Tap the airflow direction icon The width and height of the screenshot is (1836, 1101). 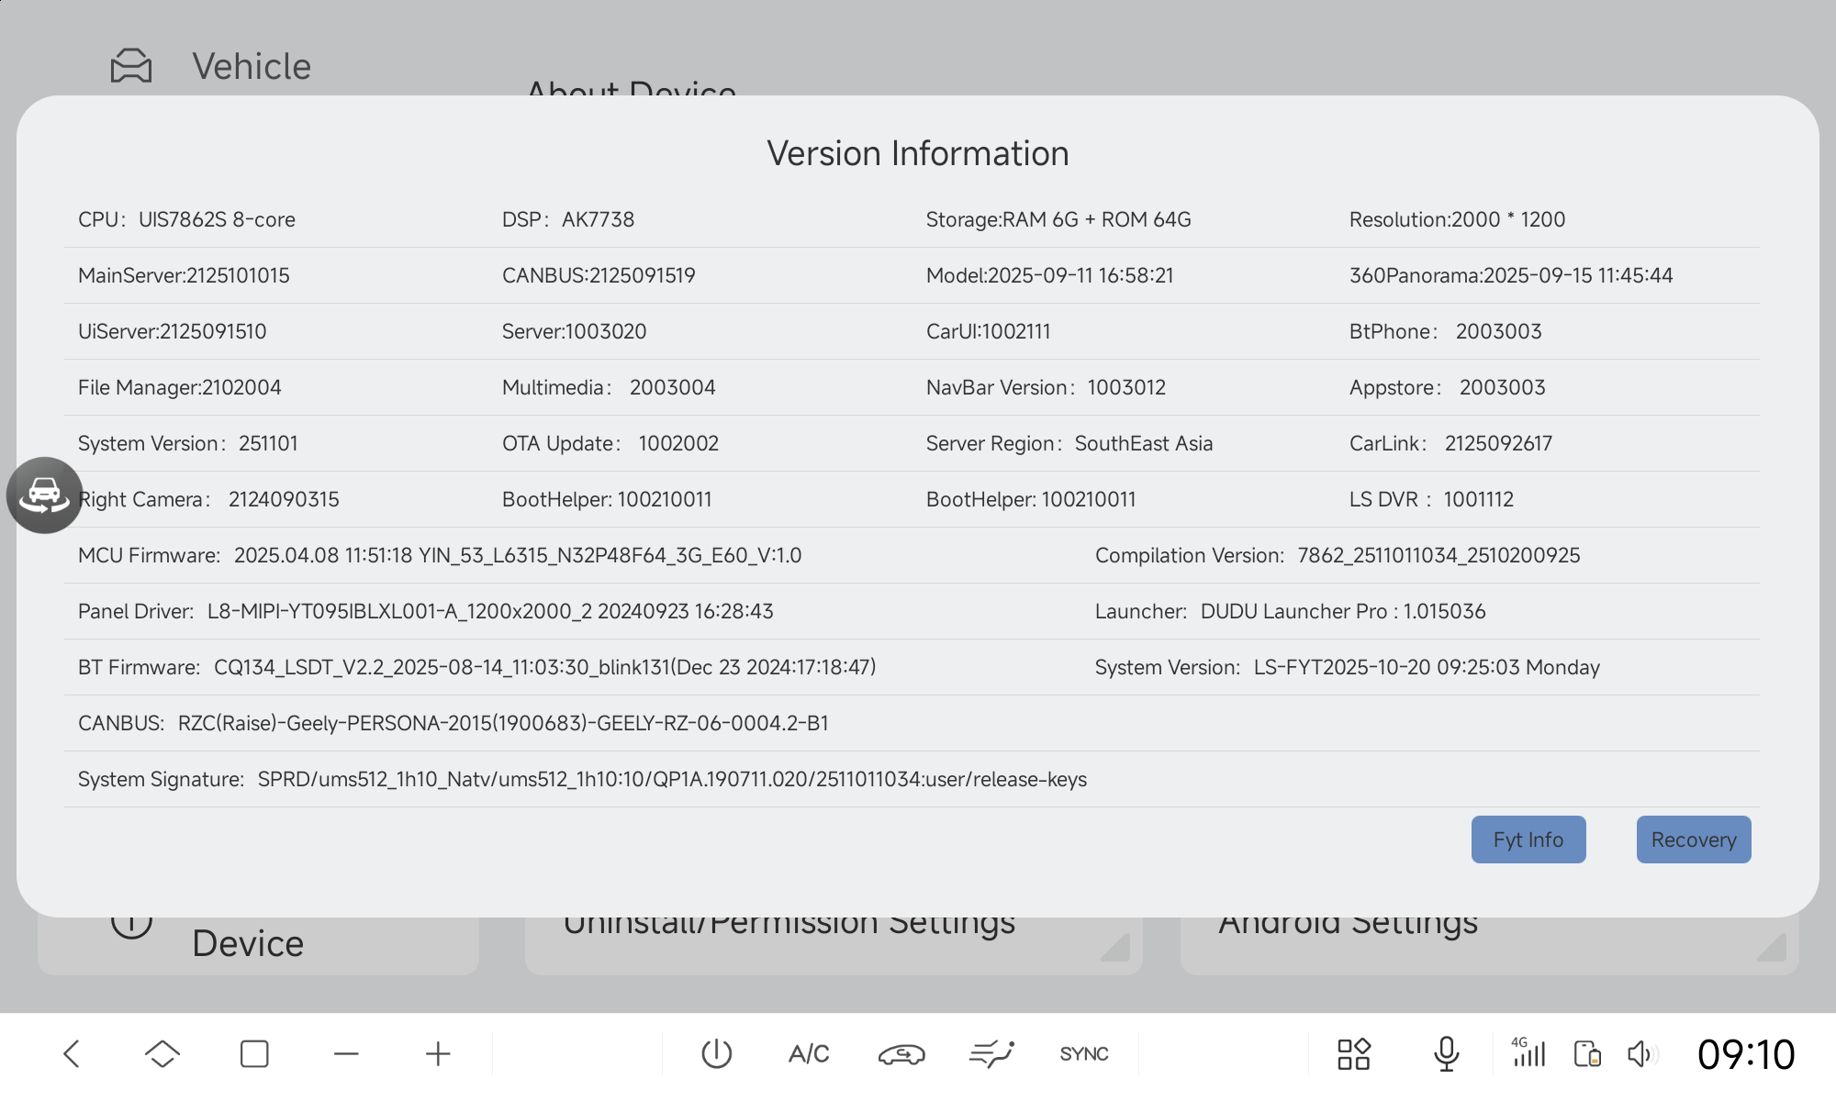(x=991, y=1053)
